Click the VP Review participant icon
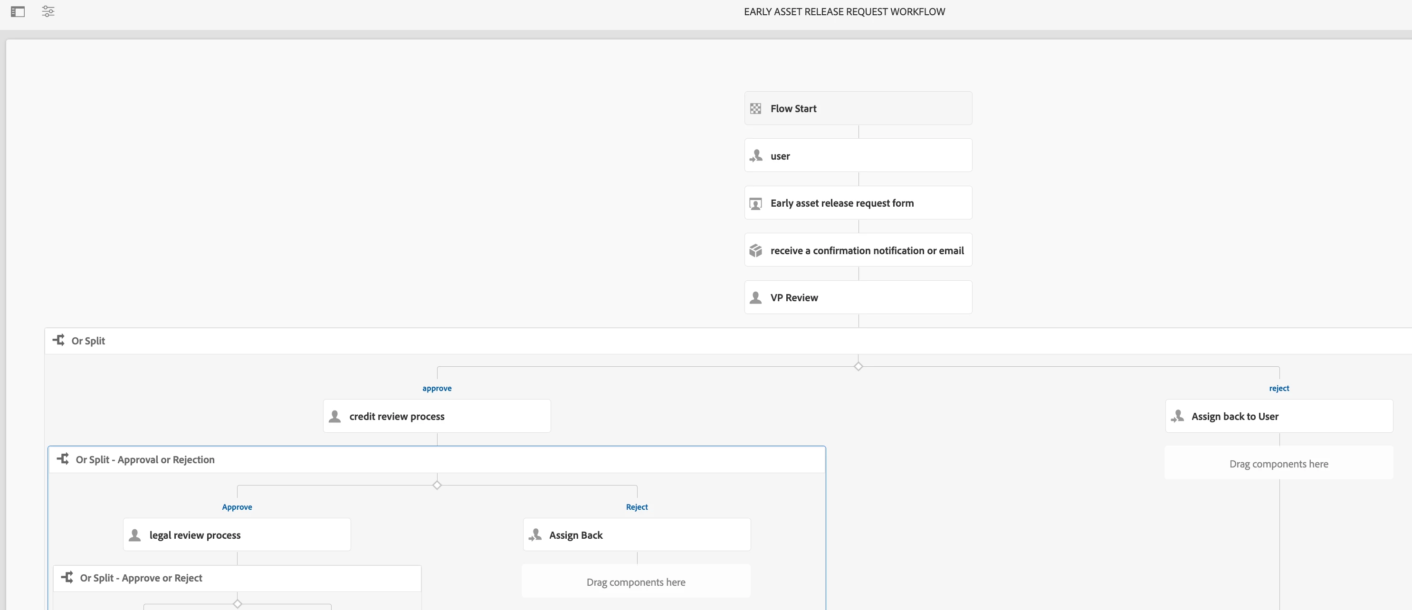1412x610 pixels. point(755,297)
